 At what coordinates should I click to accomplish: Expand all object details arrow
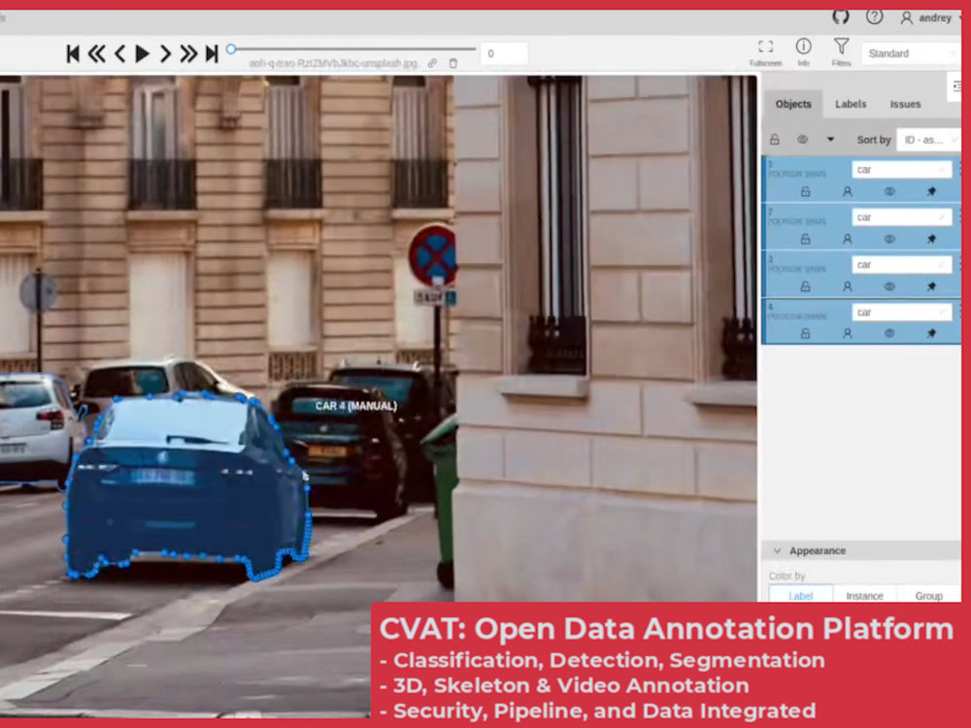pos(830,140)
